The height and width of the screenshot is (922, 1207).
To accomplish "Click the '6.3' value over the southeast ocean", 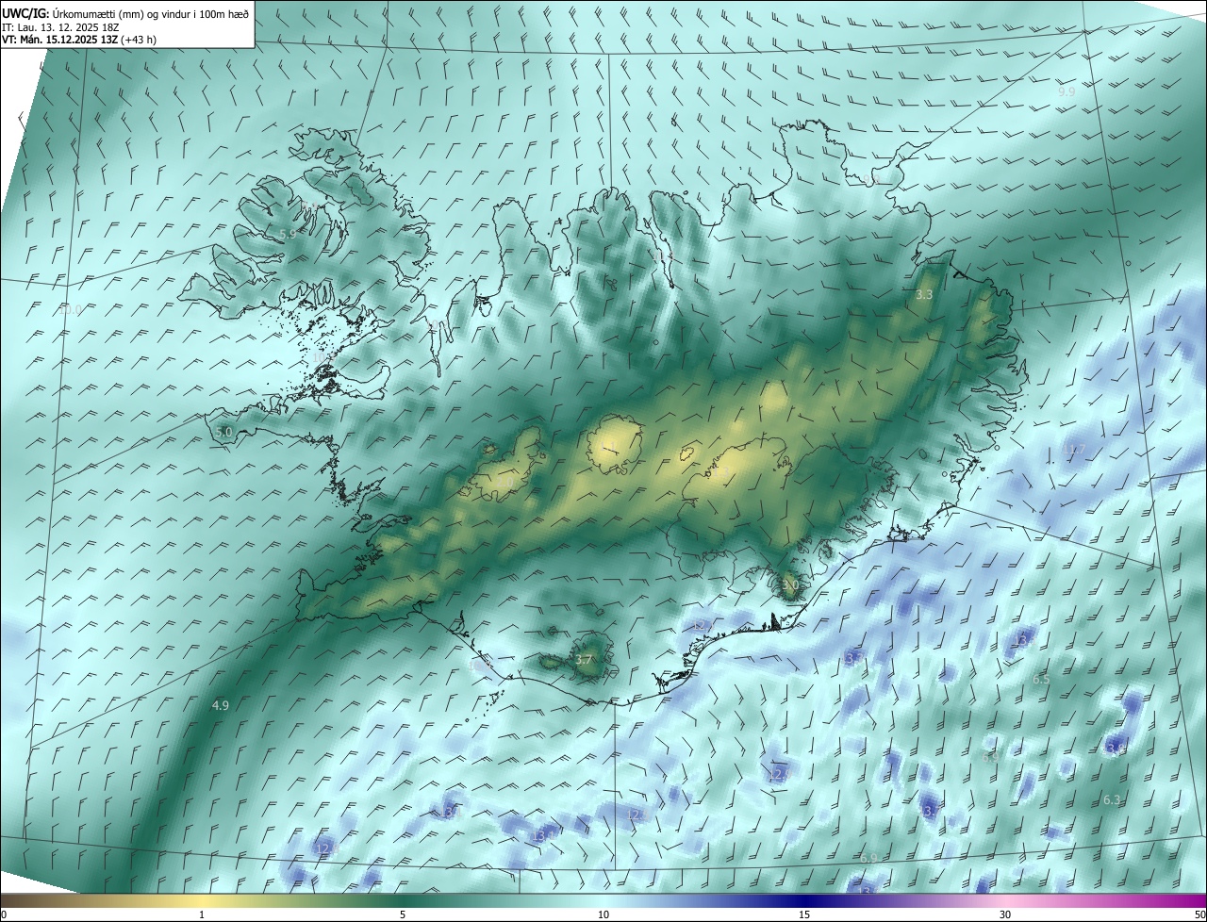I will (x=1112, y=799).
